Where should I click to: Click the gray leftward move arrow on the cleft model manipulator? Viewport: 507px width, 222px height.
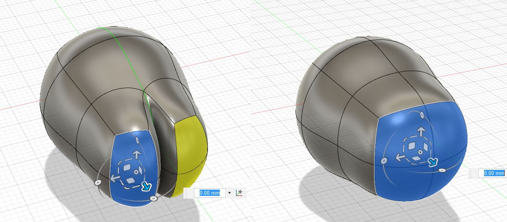coord(115,178)
